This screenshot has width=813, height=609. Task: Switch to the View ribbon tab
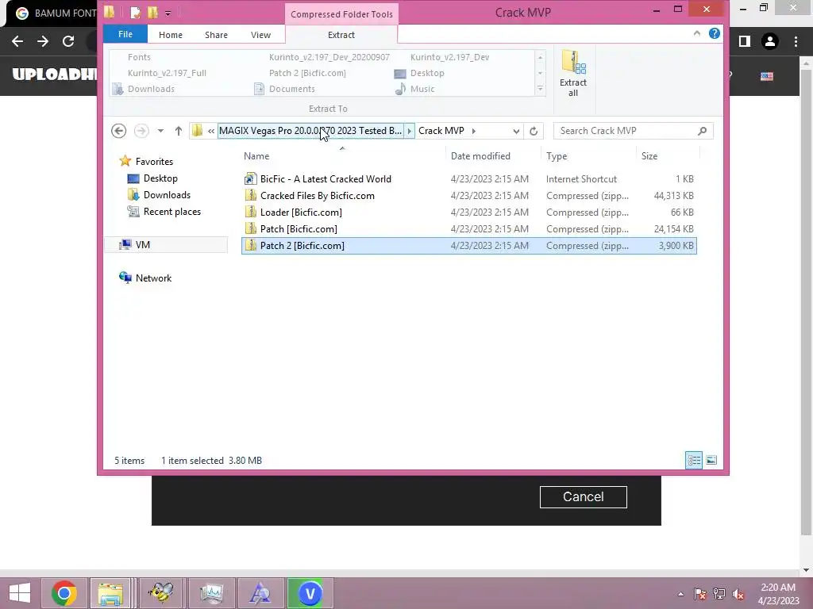tap(260, 35)
